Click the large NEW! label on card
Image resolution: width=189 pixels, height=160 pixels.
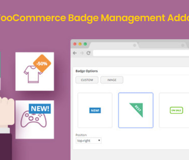pos(40,109)
